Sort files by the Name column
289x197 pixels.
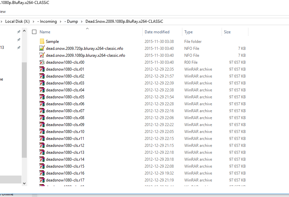pyautogui.click(x=45, y=32)
